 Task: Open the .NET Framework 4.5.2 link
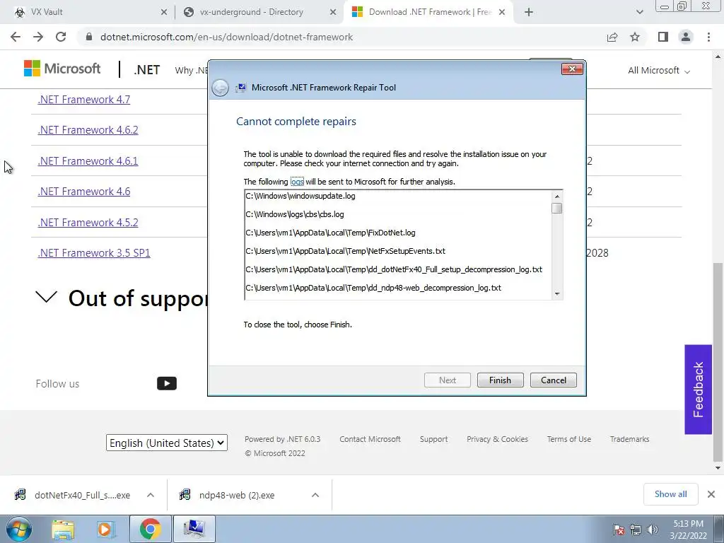(88, 222)
